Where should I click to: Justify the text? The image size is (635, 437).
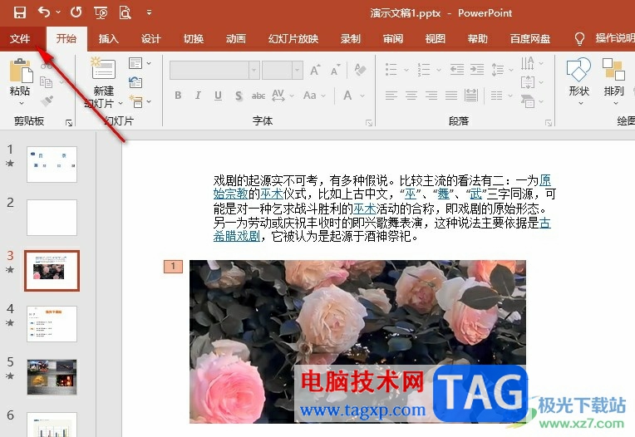[x=451, y=96]
